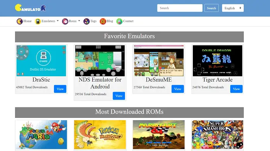View the Tiger Arcade emulator

[236, 89]
